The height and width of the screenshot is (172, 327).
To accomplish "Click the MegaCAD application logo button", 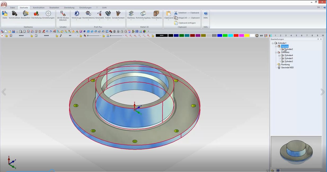I will (x=4, y=4).
